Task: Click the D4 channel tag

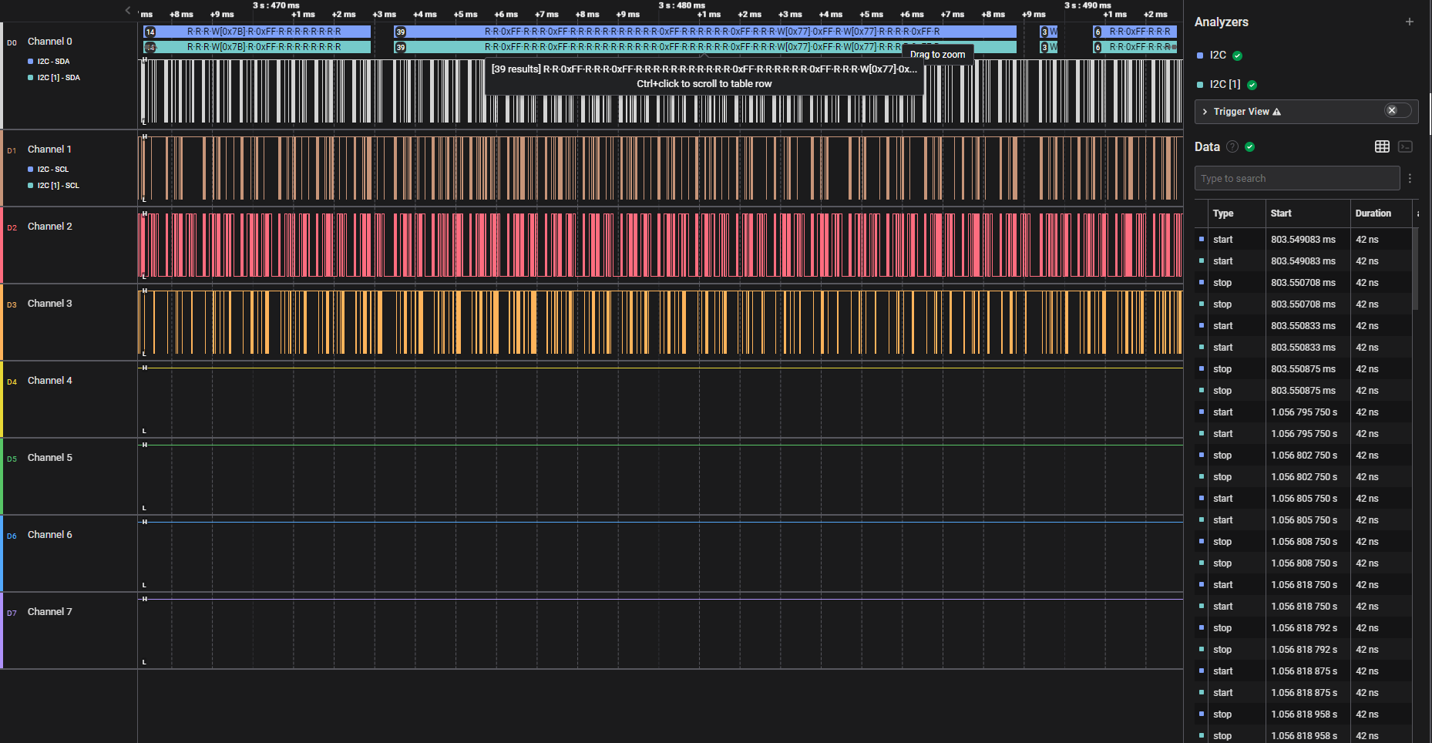Action: point(12,382)
